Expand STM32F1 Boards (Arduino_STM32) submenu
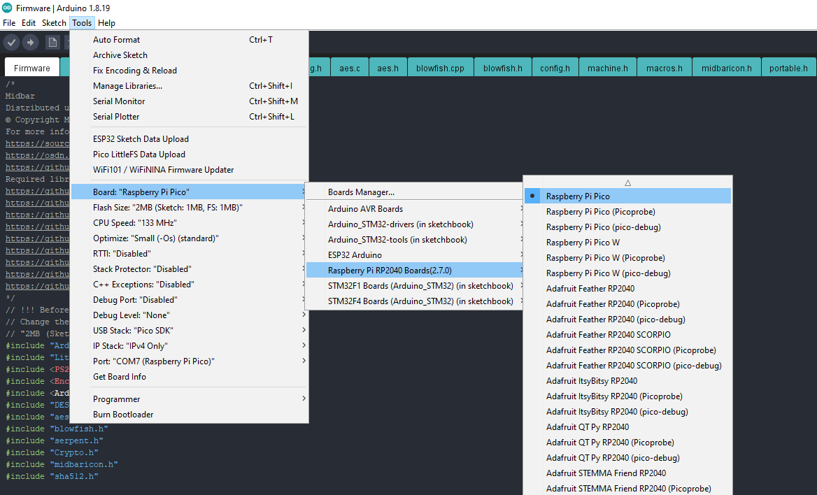Image resolution: width=817 pixels, height=495 pixels. coord(414,285)
